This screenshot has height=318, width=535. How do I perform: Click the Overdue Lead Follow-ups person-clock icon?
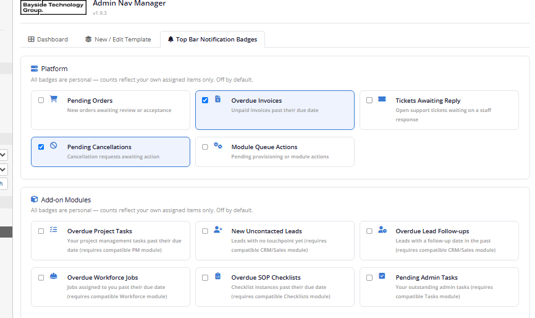pyautogui.click(x=382, y=230)
